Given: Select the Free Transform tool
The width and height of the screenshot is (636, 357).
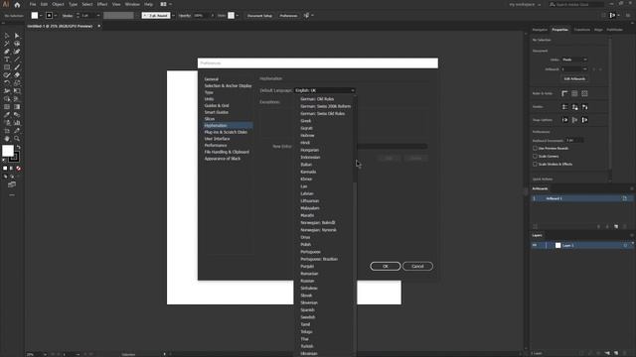Looking at the screenshot, I should 17,90.
